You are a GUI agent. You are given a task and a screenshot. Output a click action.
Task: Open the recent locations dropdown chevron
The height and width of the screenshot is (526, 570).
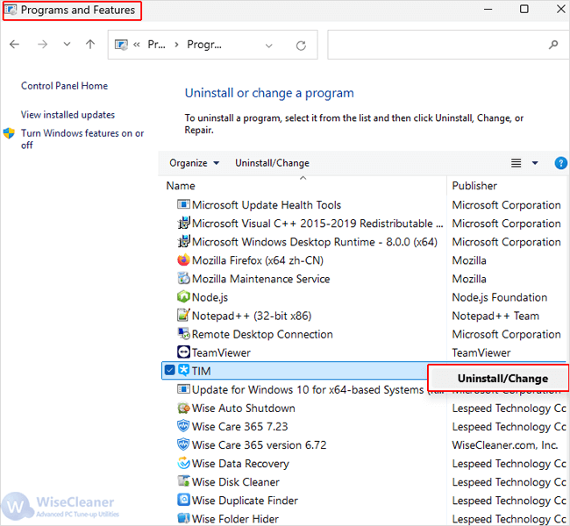coord(67,45)
